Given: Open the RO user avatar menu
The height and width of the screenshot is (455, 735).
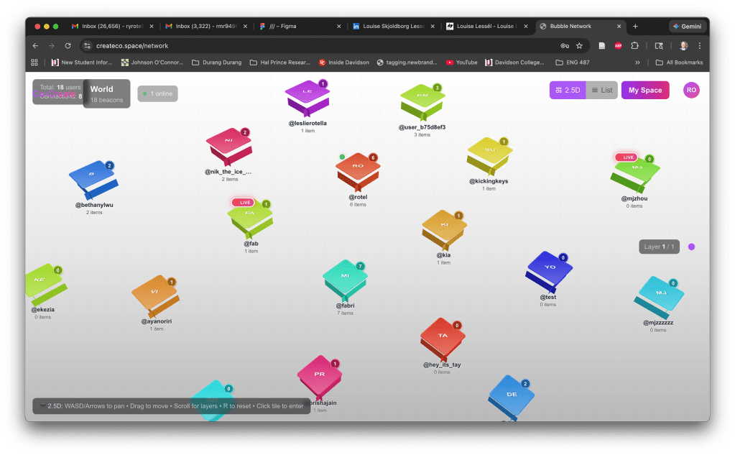Looking at the screenshot, I should 690,90.
